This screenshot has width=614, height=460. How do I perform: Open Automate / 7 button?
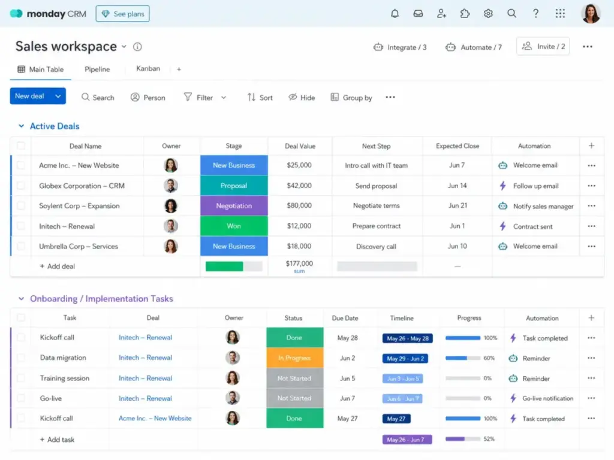[474, 47]
